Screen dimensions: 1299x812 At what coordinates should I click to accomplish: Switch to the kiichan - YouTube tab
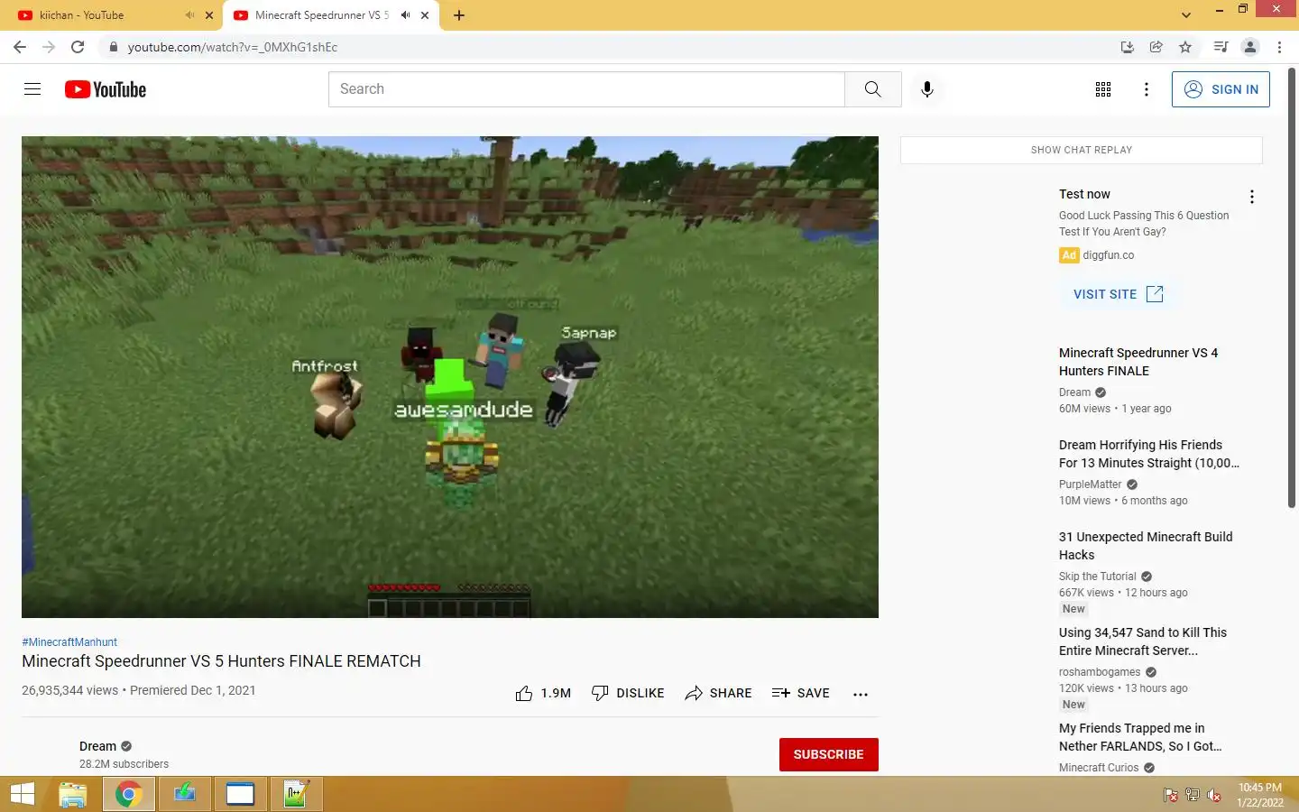pos(114,15)
